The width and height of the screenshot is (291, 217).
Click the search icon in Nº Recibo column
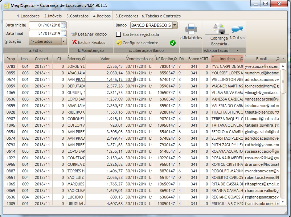(175, 59)
